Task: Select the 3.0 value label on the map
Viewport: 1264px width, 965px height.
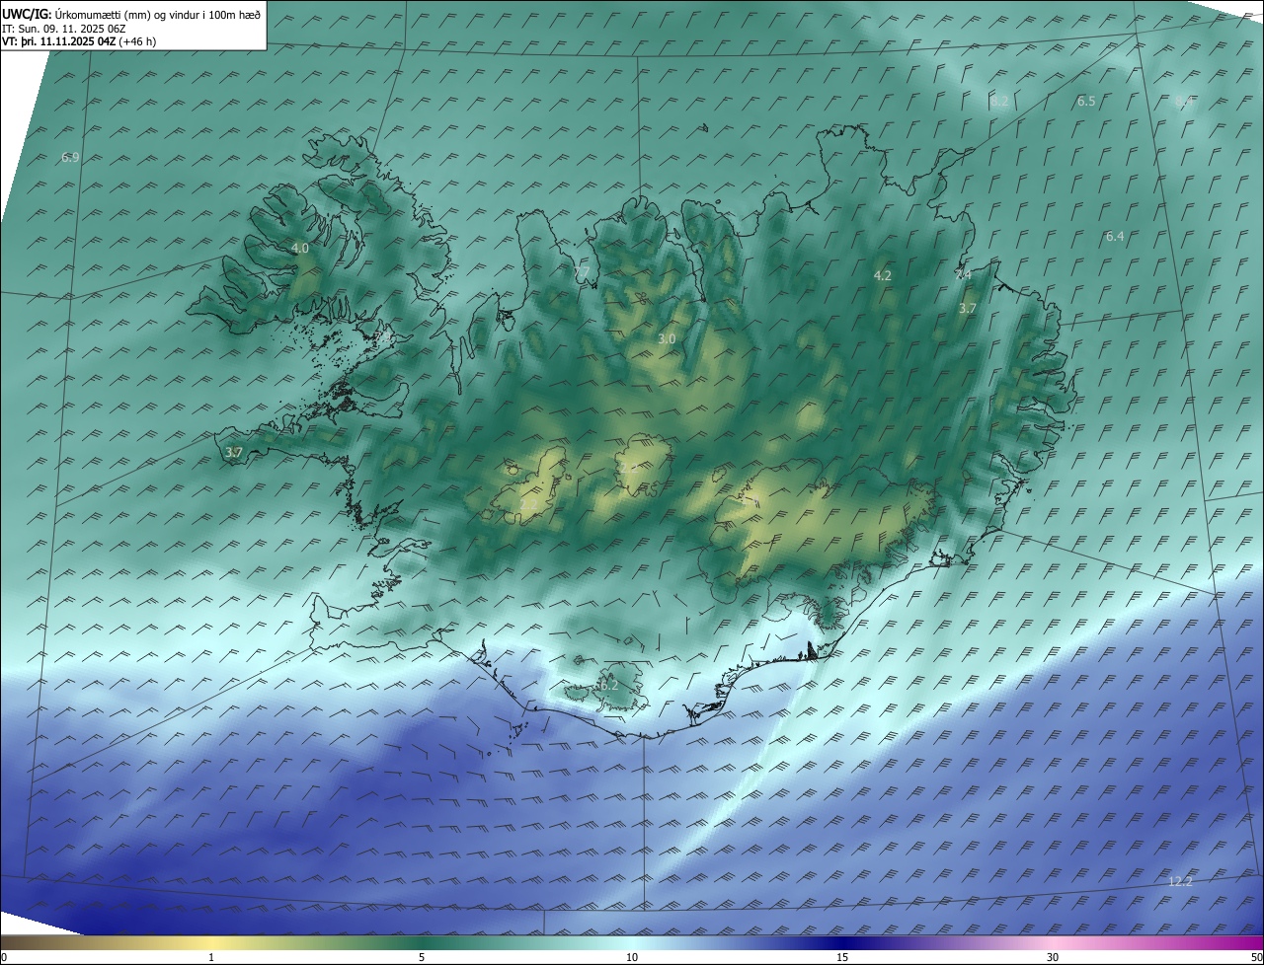Action: tap(667, 338)
